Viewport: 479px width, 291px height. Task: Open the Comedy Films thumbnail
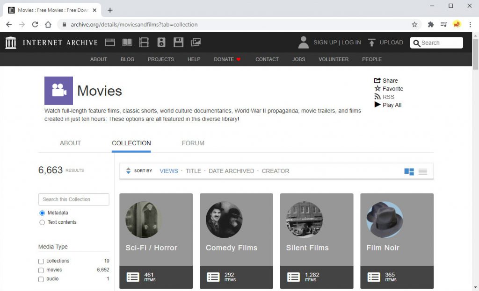224,220
